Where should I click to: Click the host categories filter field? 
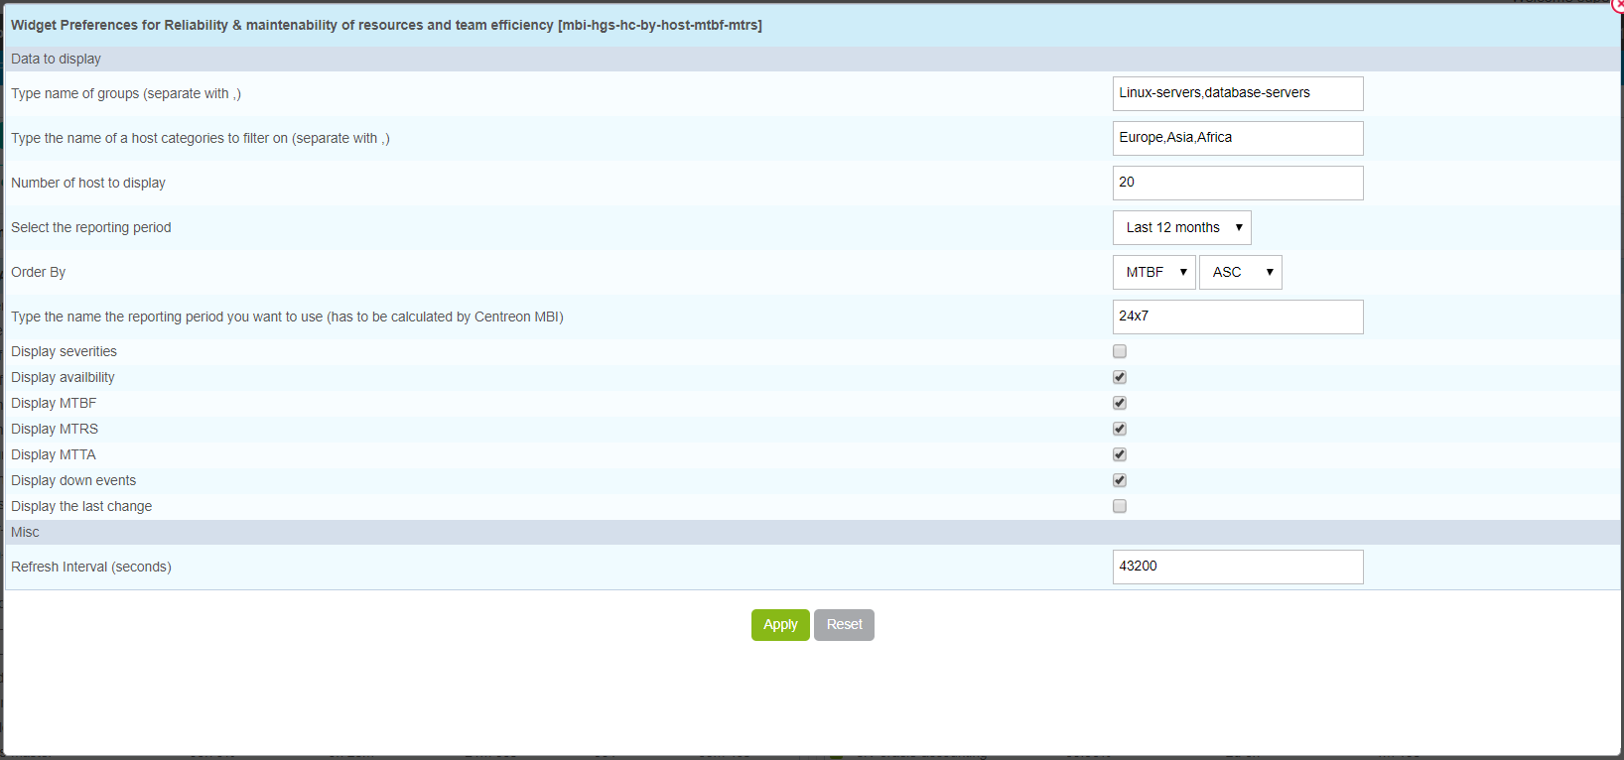tap(1237, 138)
